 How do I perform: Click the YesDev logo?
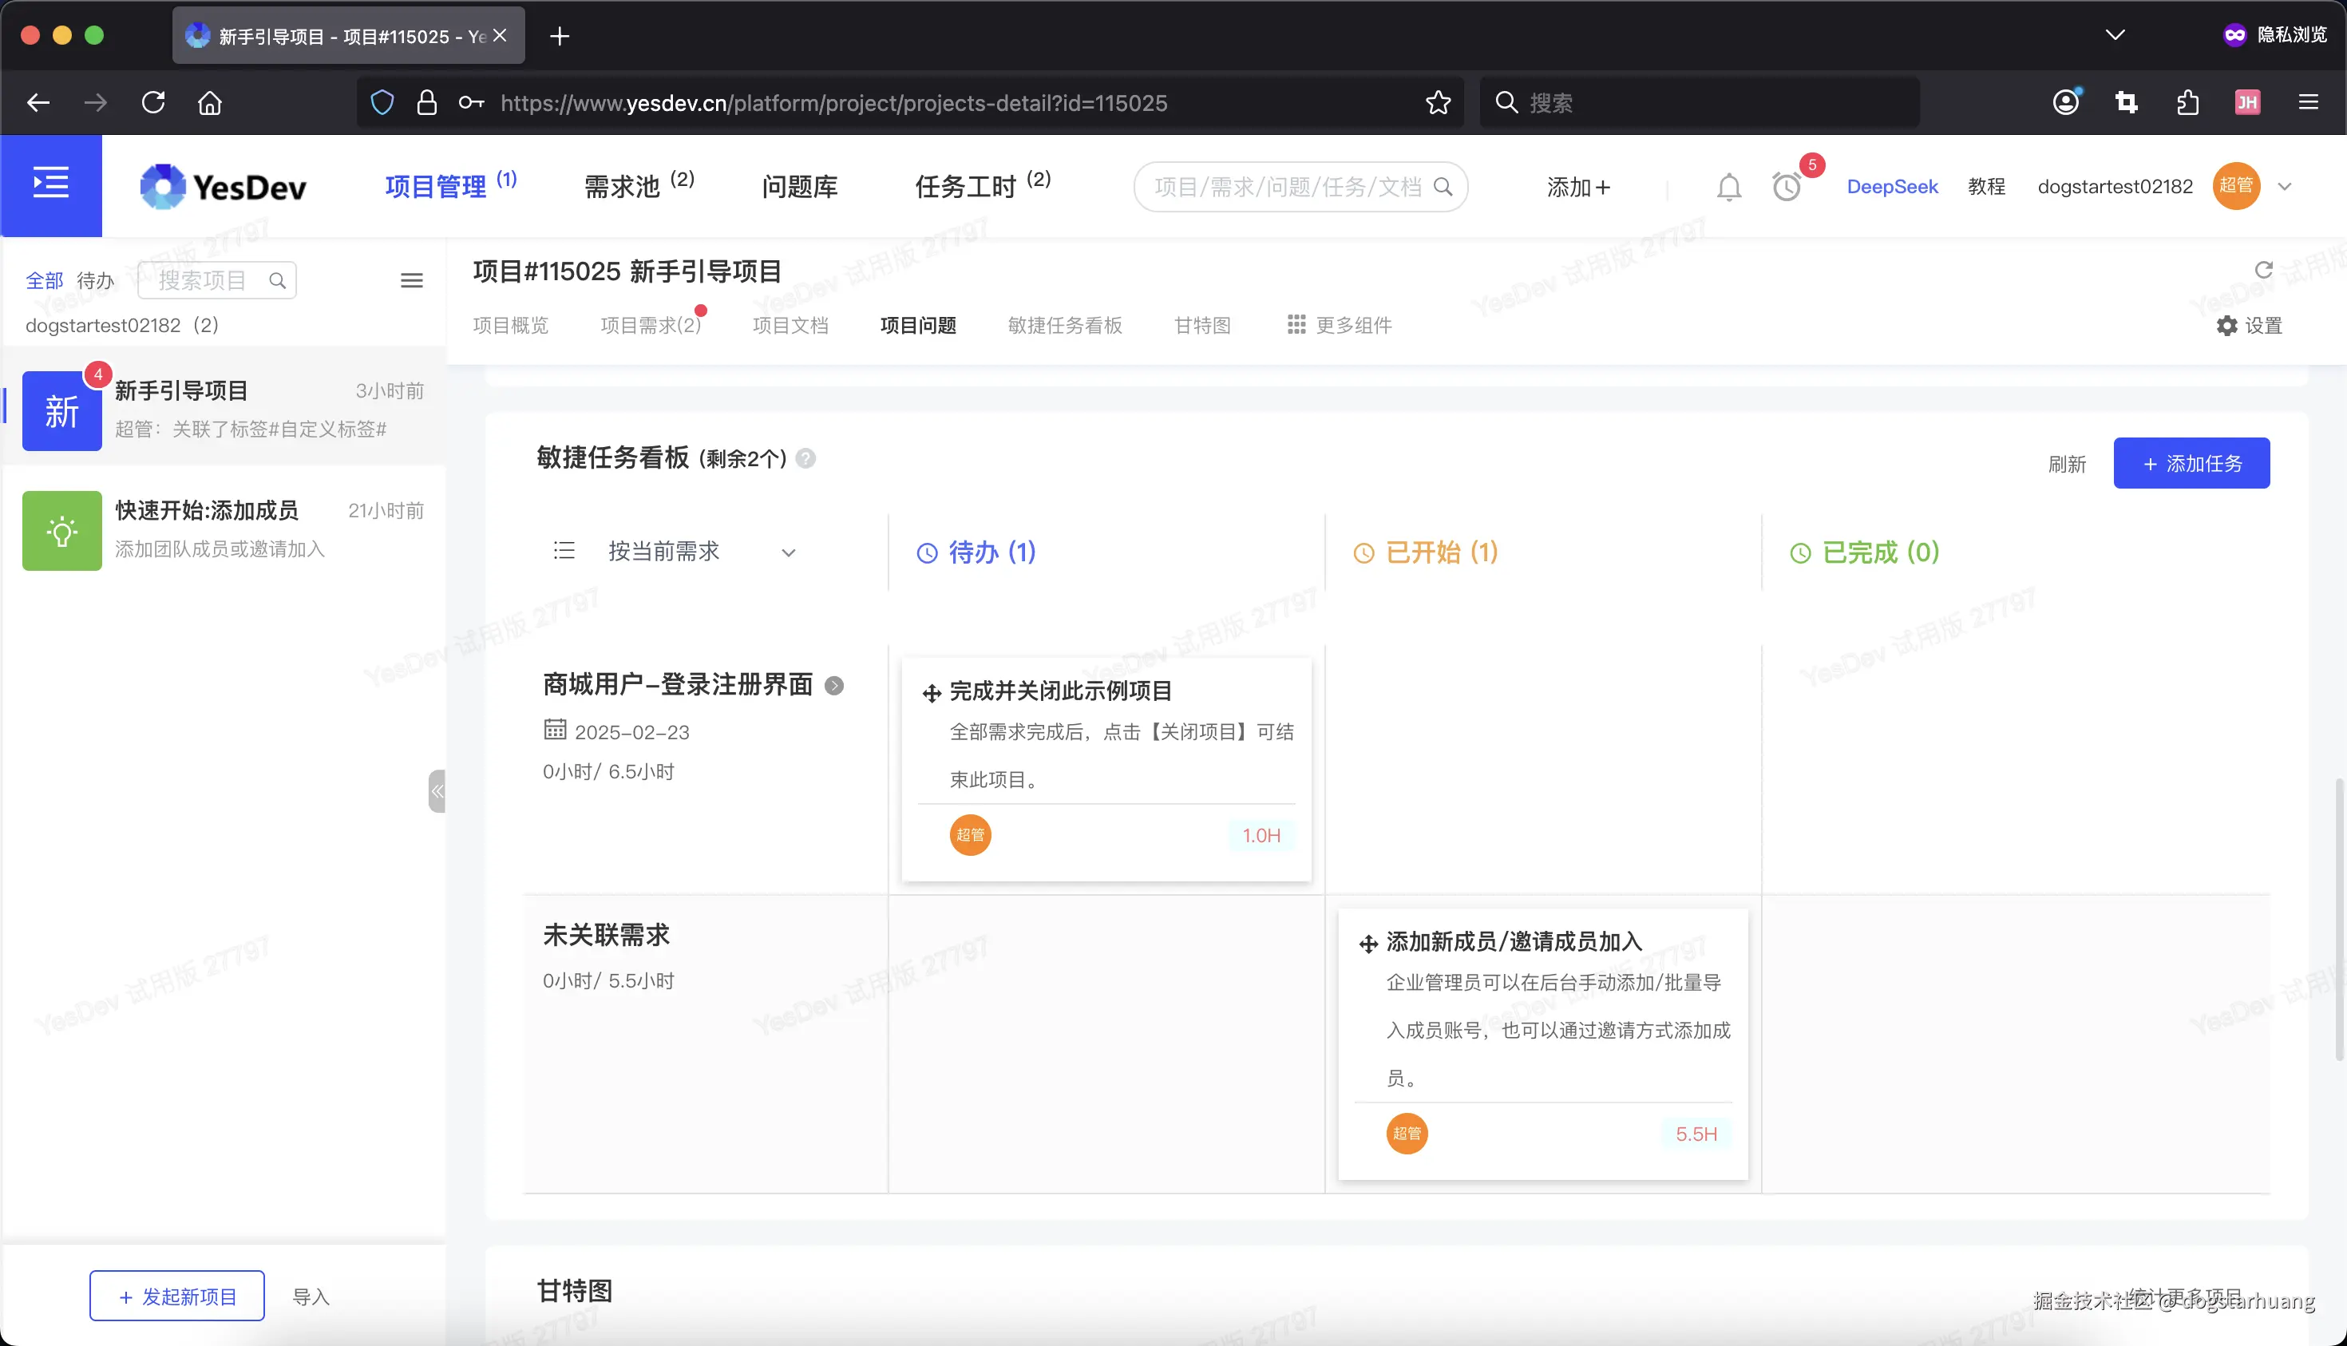pos(222,186)
